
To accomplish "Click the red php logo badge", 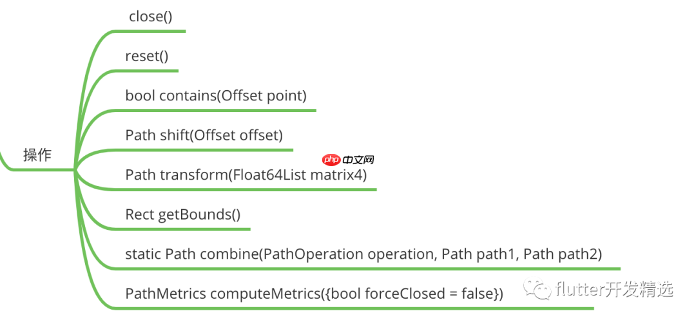I will click(x=331, y=160).
